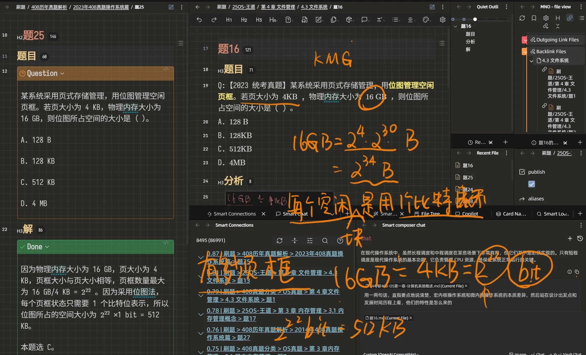Viewport: 586px width, 355px height.
Task: Click bookmark icon in MNO file view
Action: pos(534,18)
